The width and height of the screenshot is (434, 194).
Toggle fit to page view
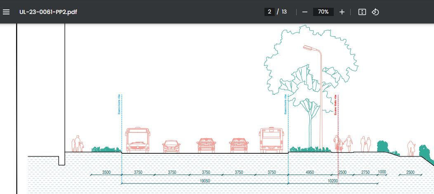tap(362, 12)
